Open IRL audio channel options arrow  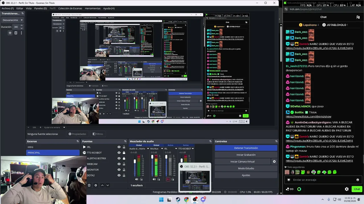coord(176,149)
